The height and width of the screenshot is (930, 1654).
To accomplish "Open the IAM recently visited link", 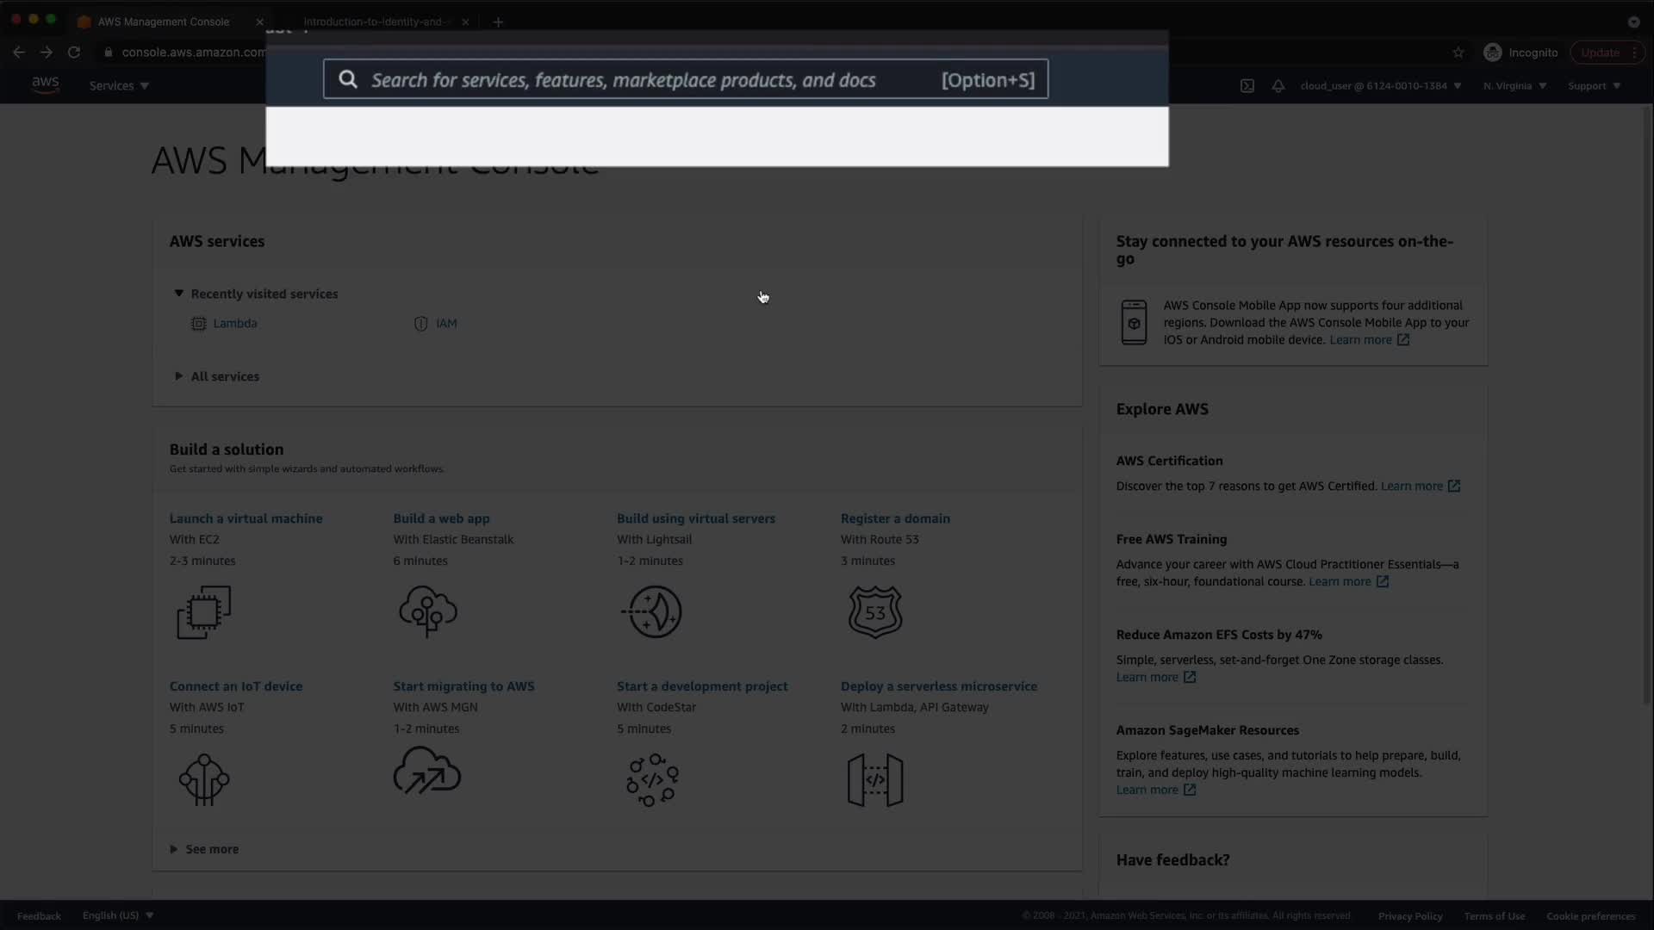I will pos(446,324).
